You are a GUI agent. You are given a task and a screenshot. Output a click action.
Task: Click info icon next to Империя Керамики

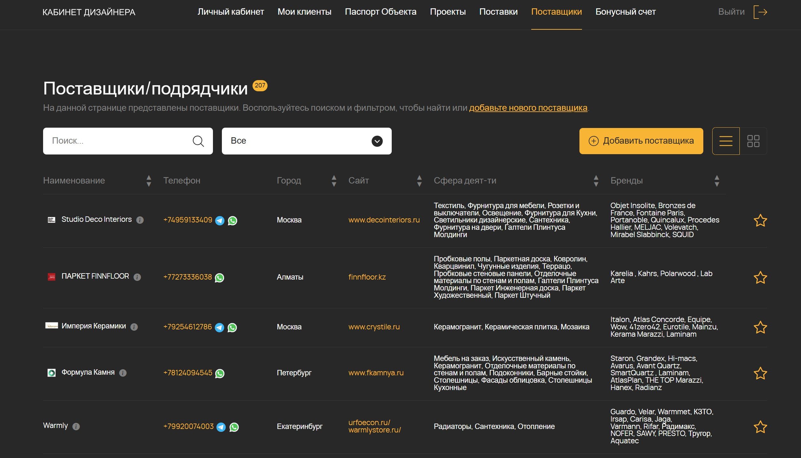(134, 327)
